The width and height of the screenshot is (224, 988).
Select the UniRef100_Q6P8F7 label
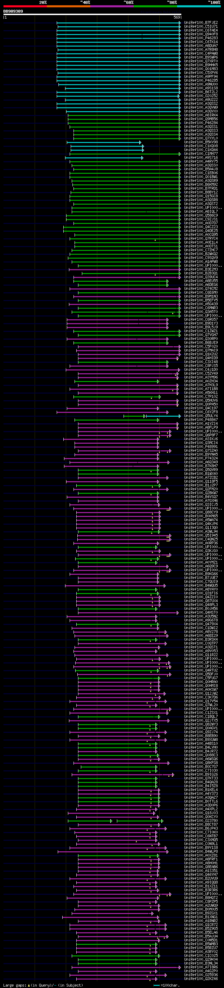(201, 435)
